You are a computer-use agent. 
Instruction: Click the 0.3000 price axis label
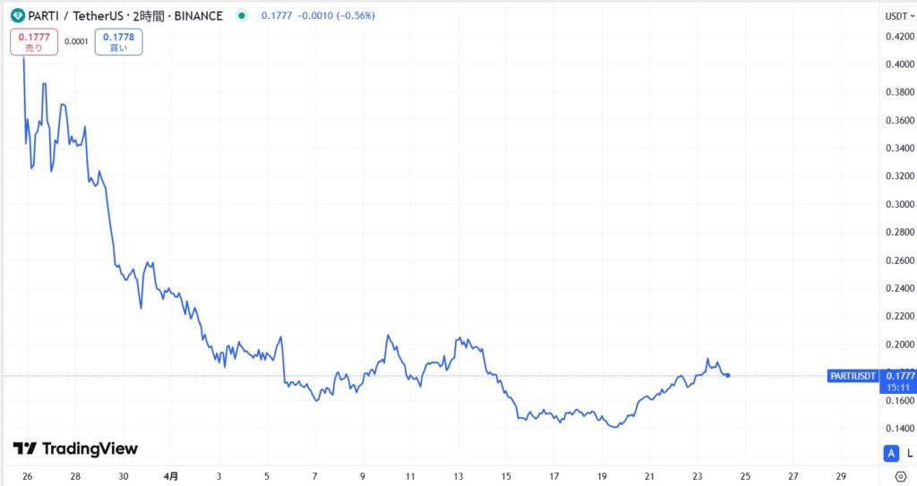[900, 204]
